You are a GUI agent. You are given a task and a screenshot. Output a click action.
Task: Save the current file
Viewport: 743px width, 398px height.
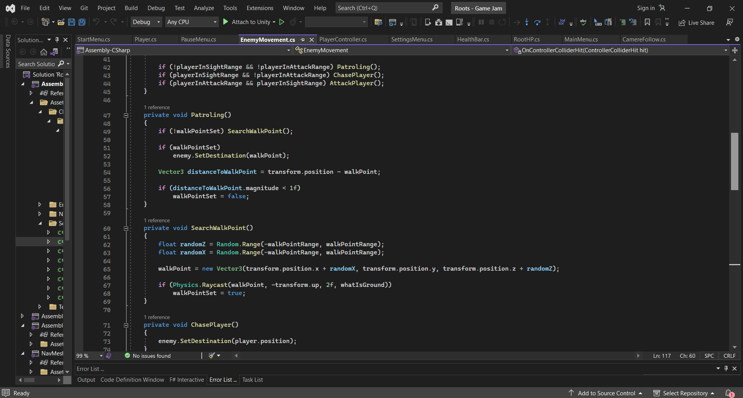(72, 22)
